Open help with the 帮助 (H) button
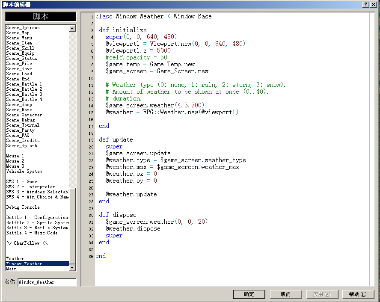380x302 pixels. pyautogui.click(x=358, y=294)
